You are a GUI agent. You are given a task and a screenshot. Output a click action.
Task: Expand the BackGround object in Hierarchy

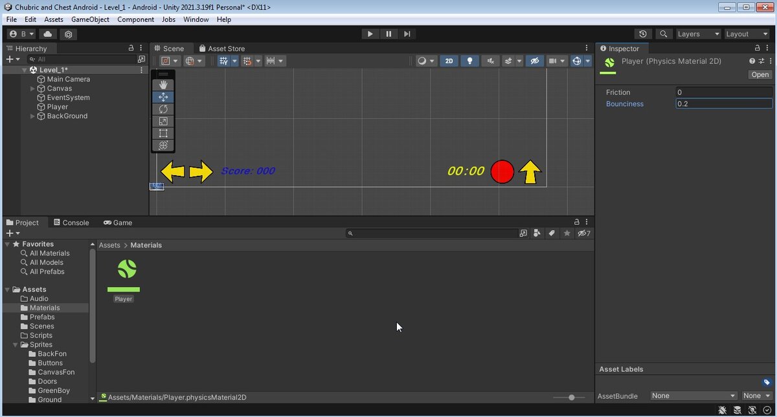tap(32, 116)
